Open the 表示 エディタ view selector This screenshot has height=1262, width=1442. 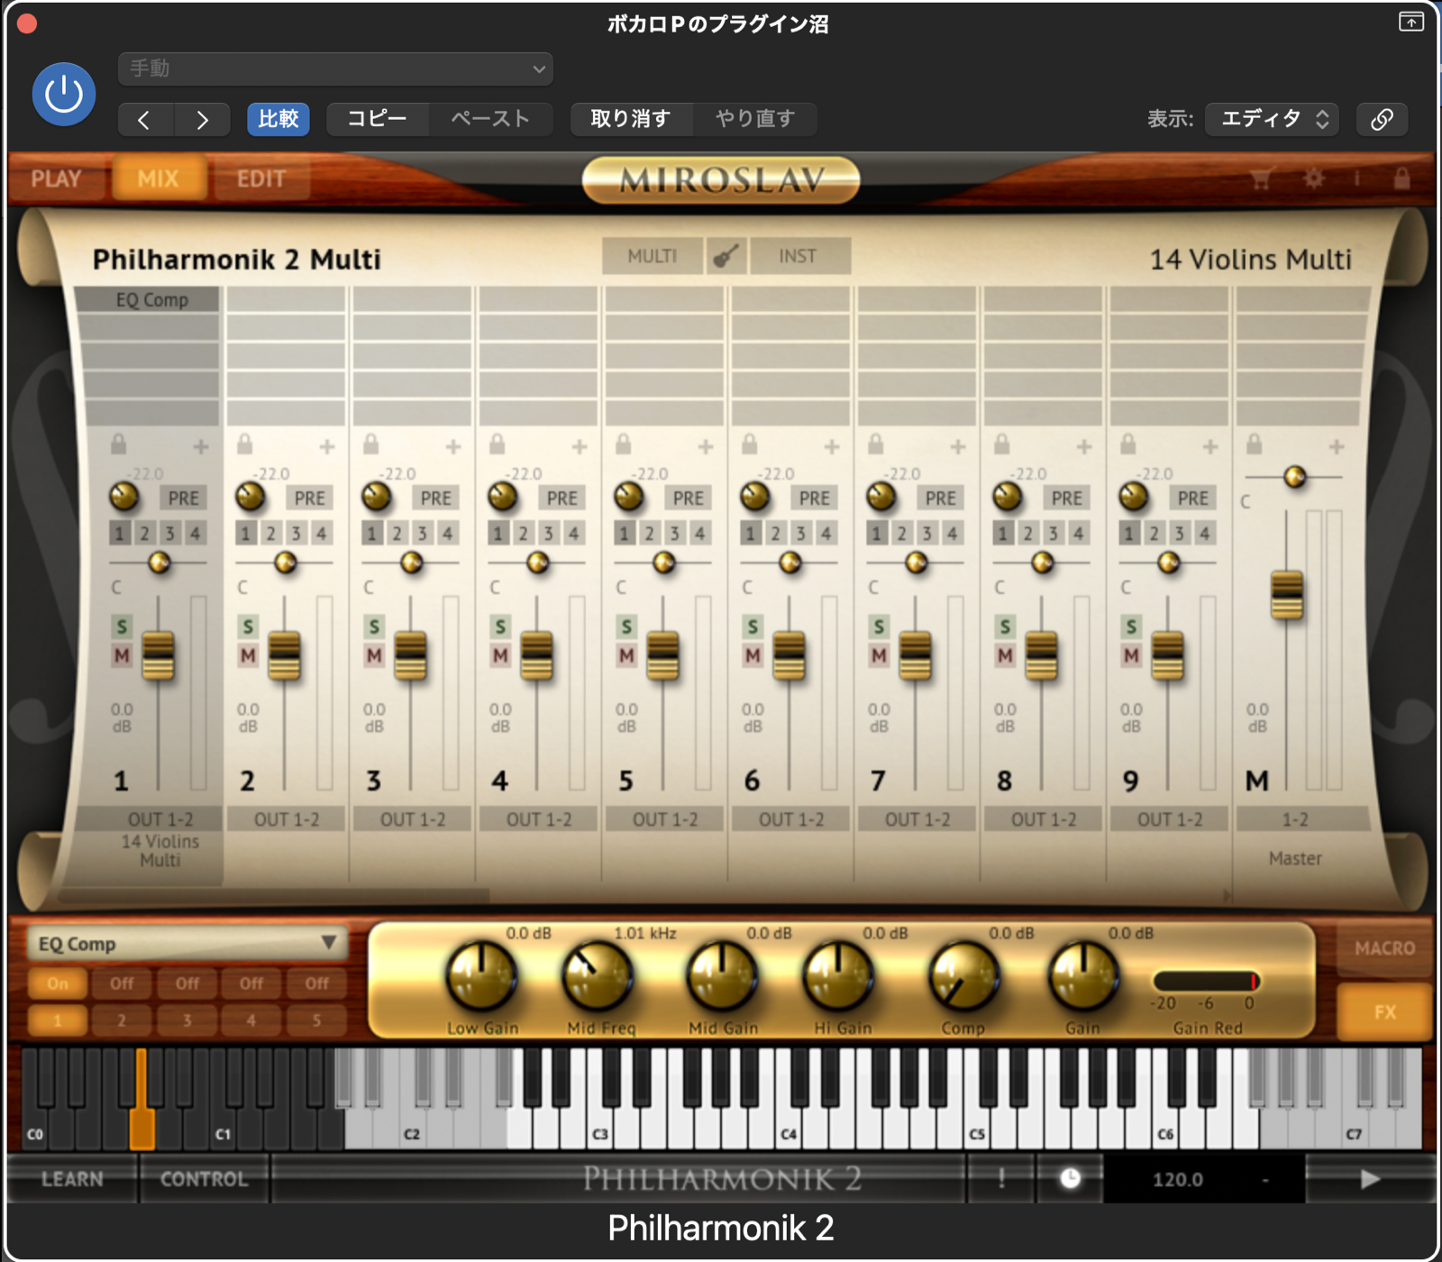pos(1272,119)
